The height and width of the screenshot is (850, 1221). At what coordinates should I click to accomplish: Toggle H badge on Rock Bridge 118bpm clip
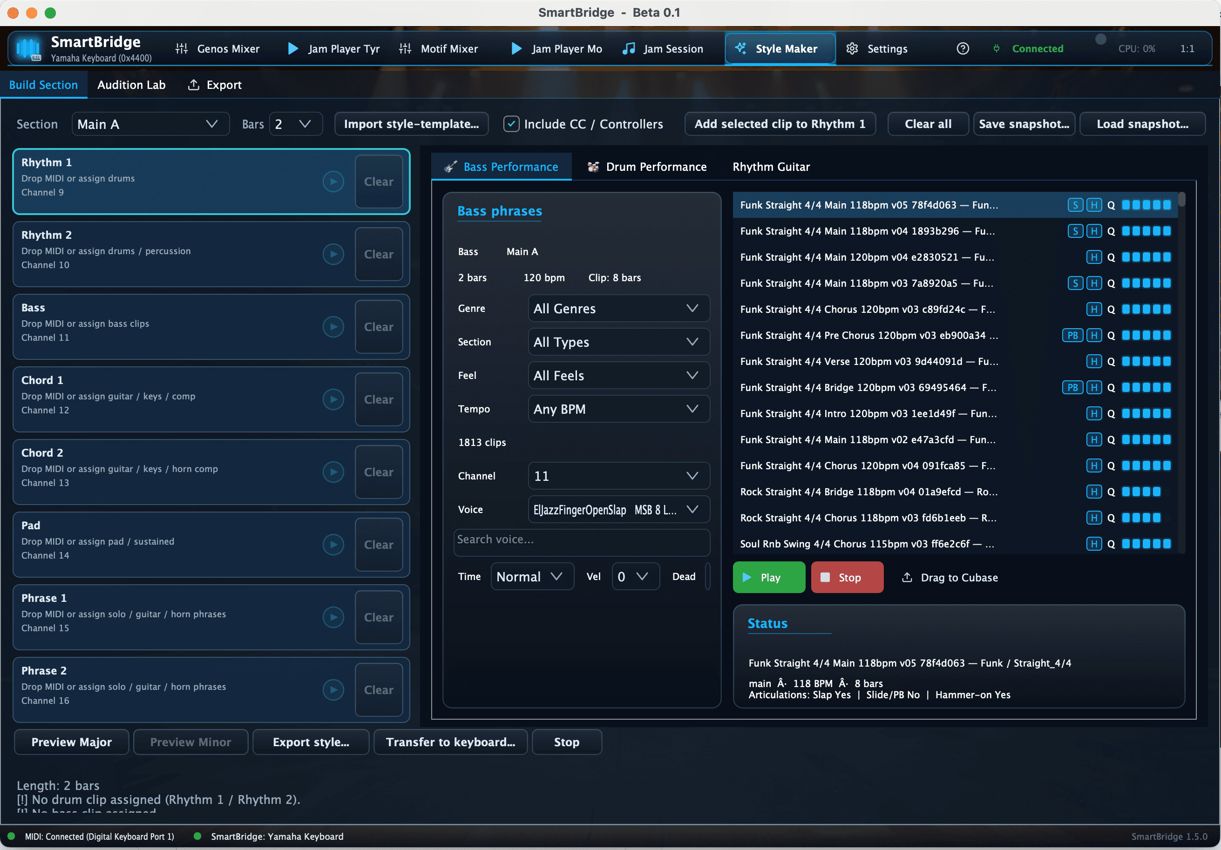coord(1093,492)
